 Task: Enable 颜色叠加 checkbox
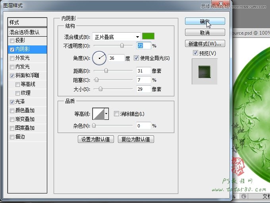pos(12,111)
